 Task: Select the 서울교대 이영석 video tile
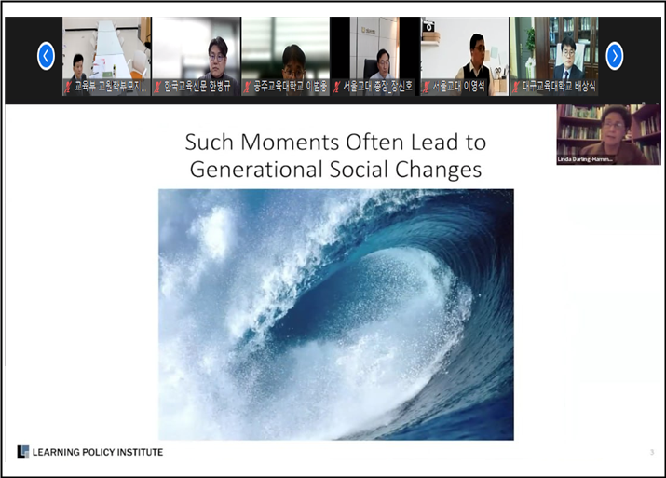[464, 51]
